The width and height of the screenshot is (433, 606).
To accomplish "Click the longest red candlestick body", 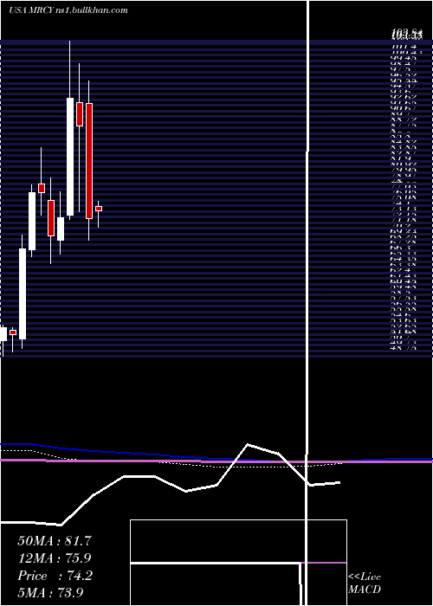I will [x=89, y=161].
